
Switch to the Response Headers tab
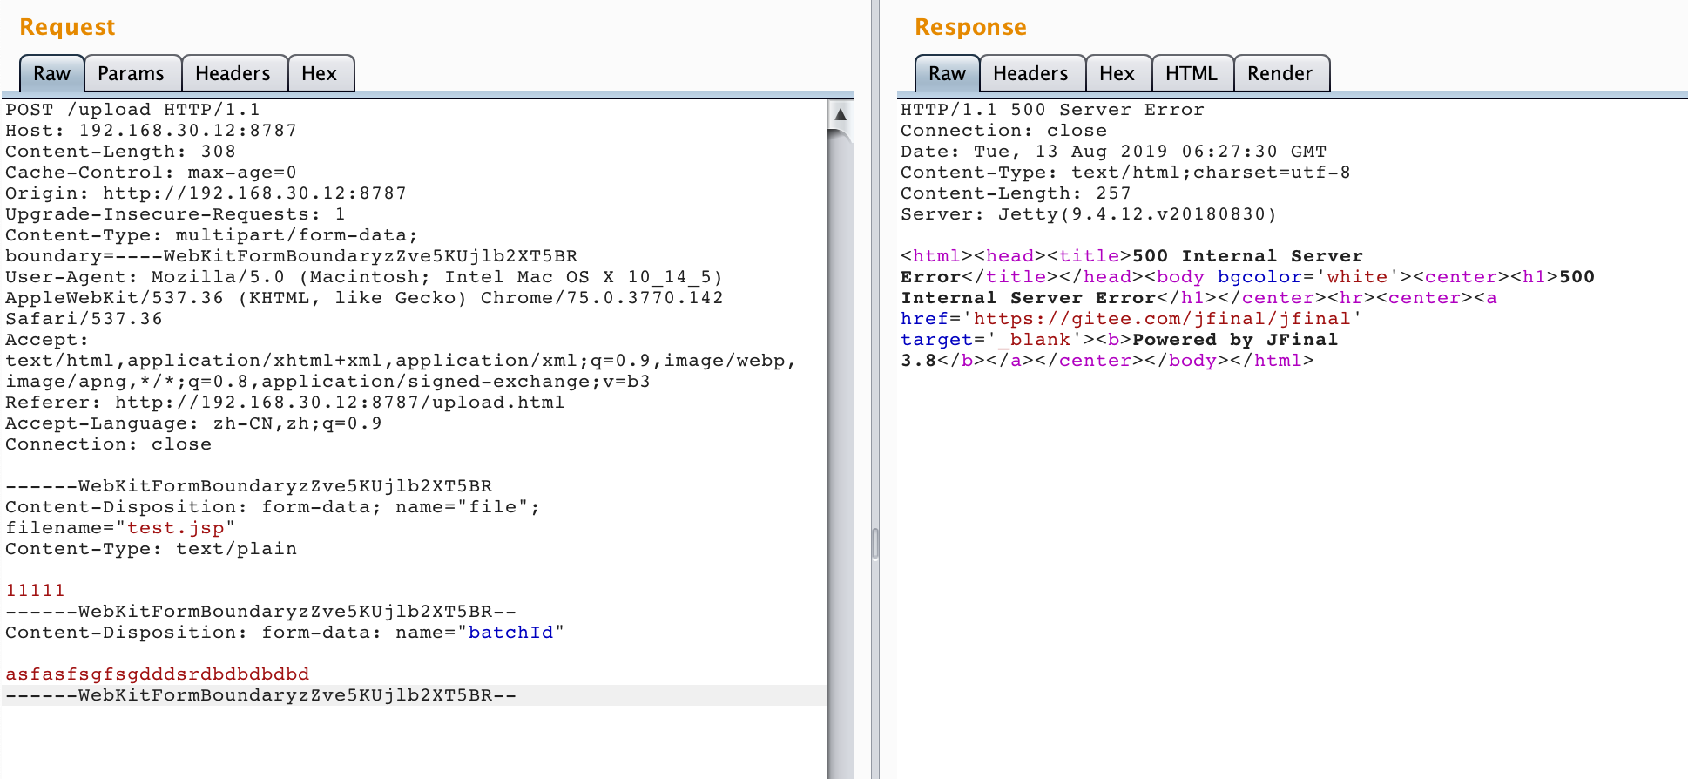(1030, 73)
